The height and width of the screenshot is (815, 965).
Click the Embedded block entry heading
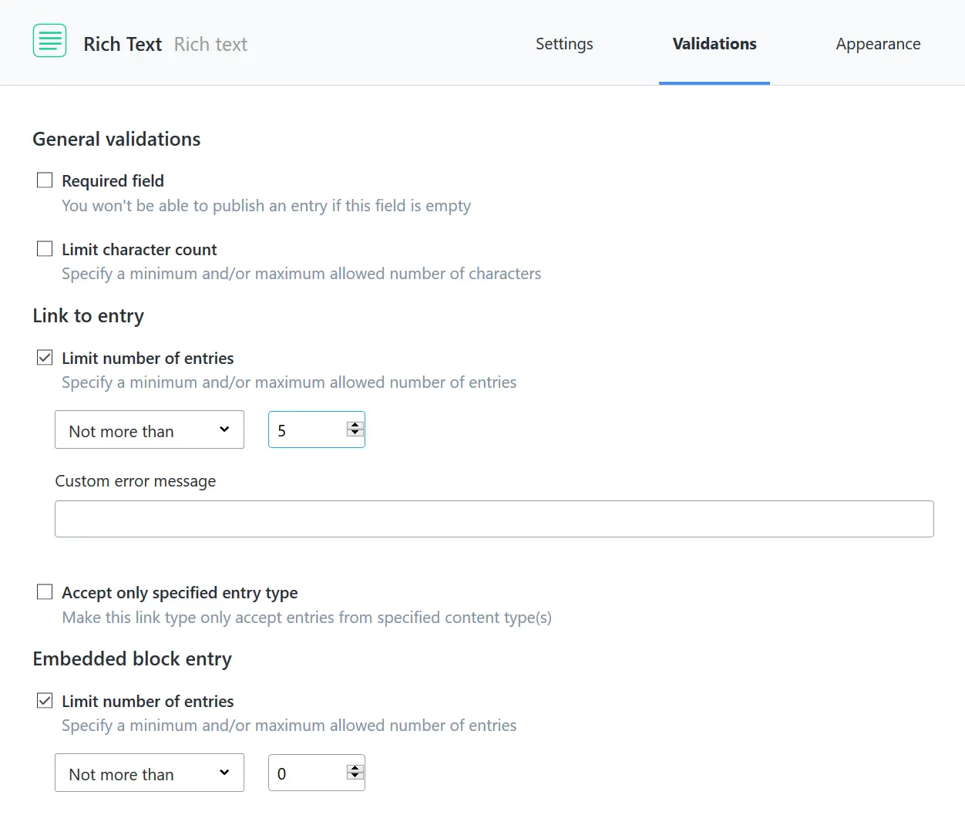coord(132,658)
